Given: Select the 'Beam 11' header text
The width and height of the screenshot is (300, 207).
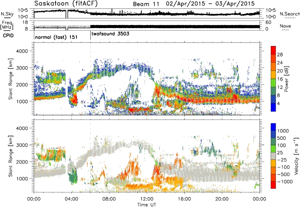Looking at the screenshot, I should [146, 4].
